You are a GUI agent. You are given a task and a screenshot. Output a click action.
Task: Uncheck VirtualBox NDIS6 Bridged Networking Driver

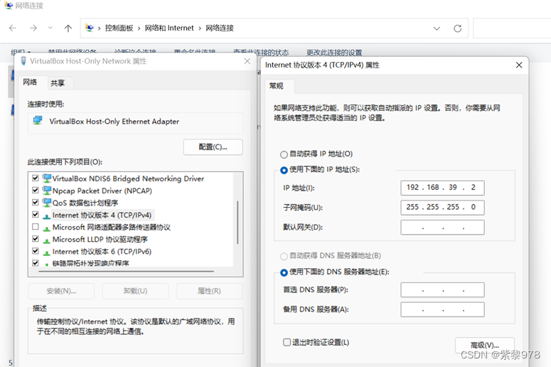[x=36, y=179]
